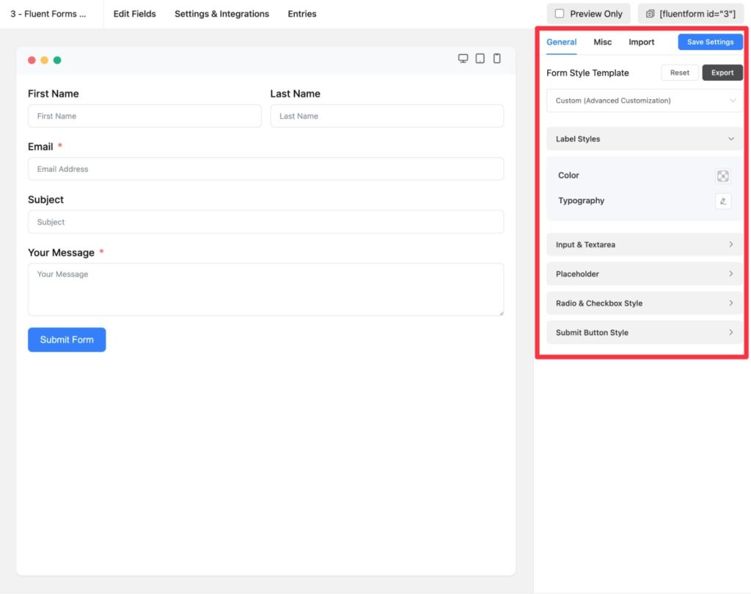Expand the Submit Button Style section
Image resolution: width=751 pixels, height=594 pixels.
tap(644, 332)
